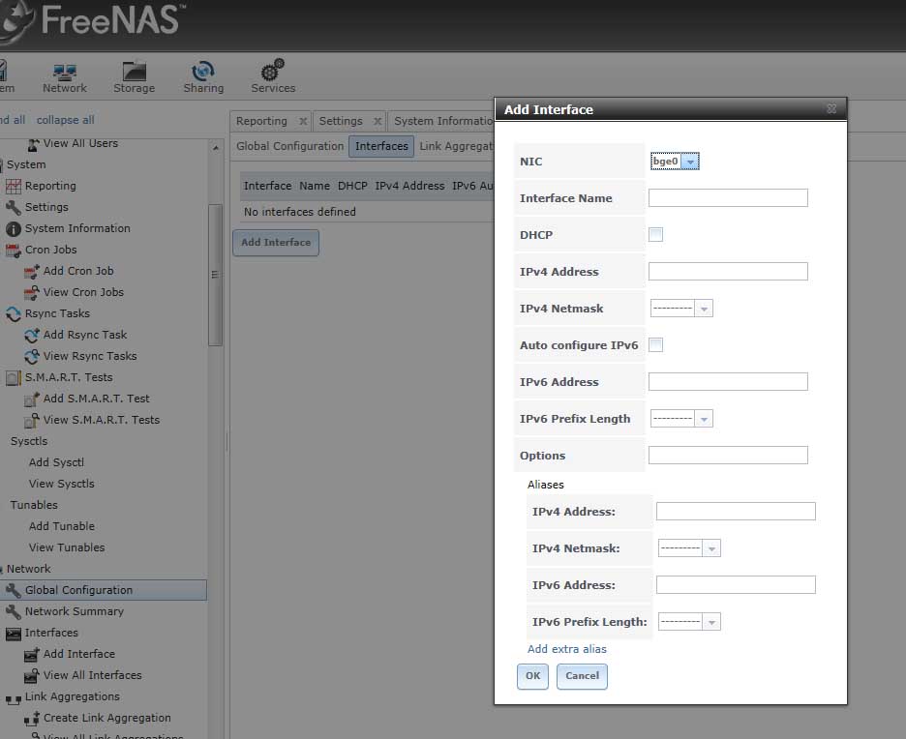Open the Services gear icon
The image size is (906, 739).
273,72
